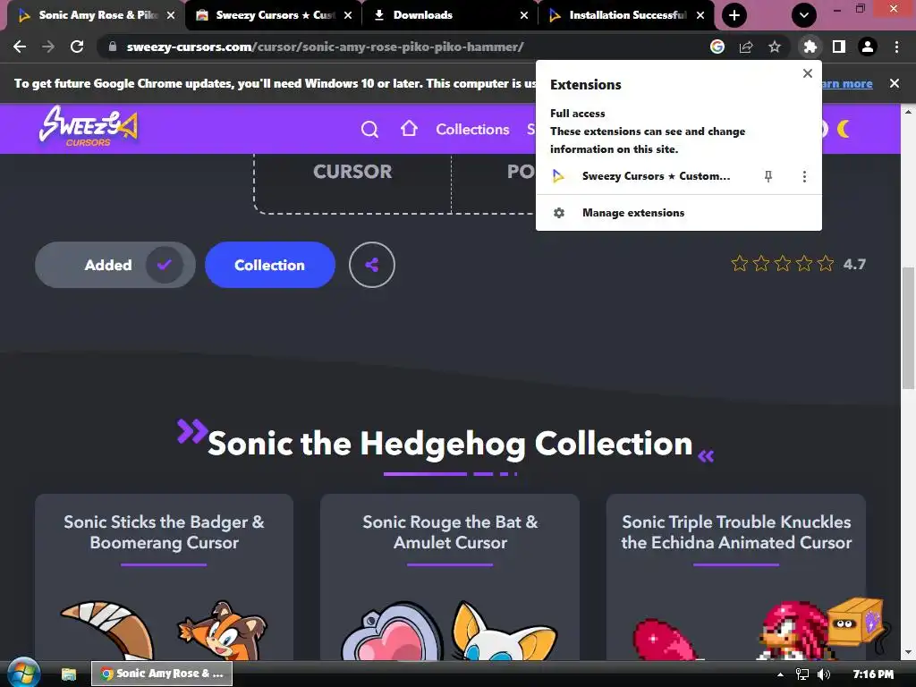Click the scrollbar down arrow

pos(908,652)
